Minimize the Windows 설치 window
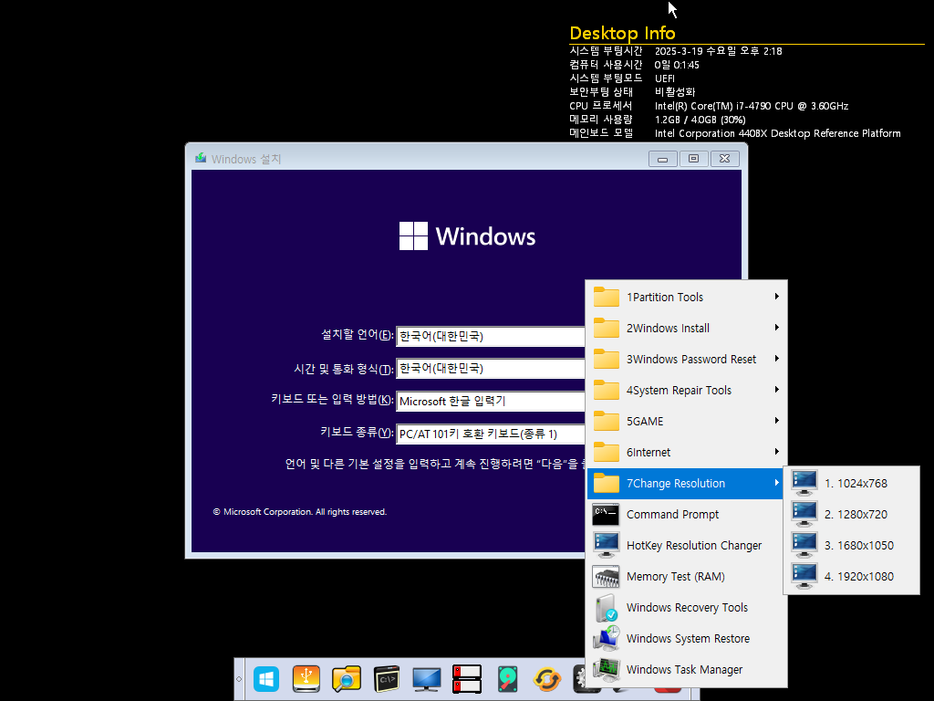Screen dimensions: 934x701 [x=662, y=159]
